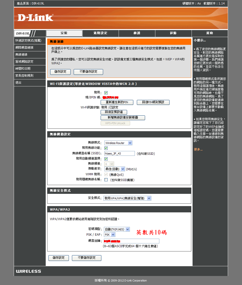Toggle the 啓用無線功能 checkbox
Viewport: 242px width, 285px height.
(106, 148)
